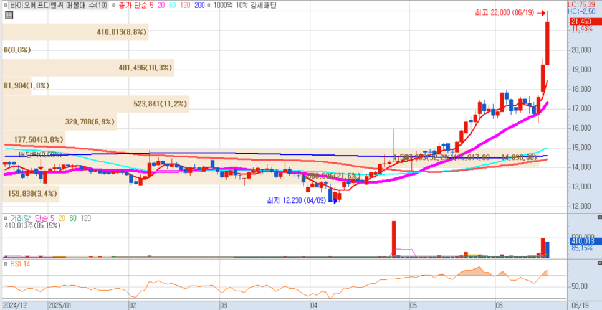Select the blue 200-period price MA label
602x310 pixels.
[x=199, y=6]
